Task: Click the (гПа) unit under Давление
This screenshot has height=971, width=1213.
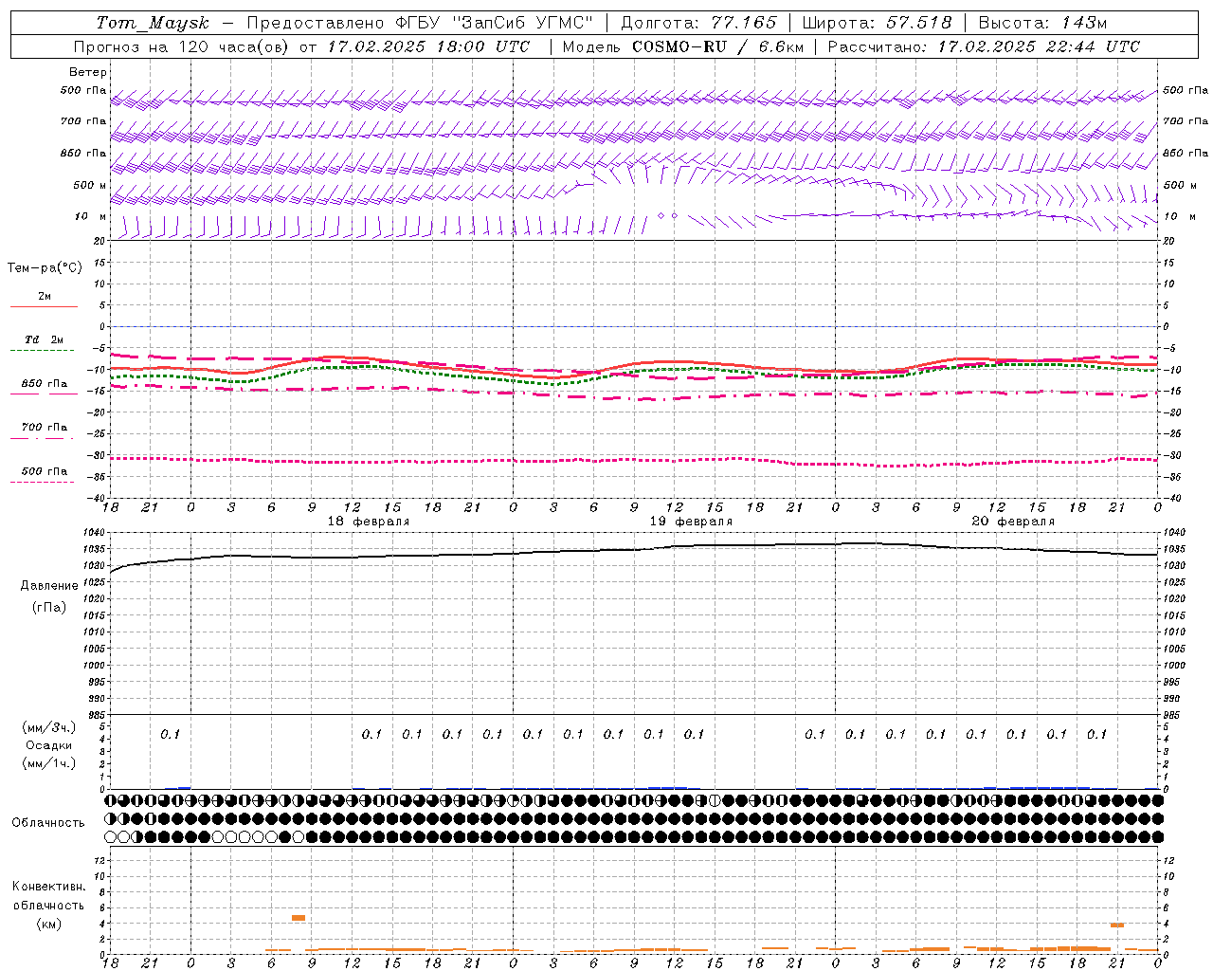Action: click(49, 607)
